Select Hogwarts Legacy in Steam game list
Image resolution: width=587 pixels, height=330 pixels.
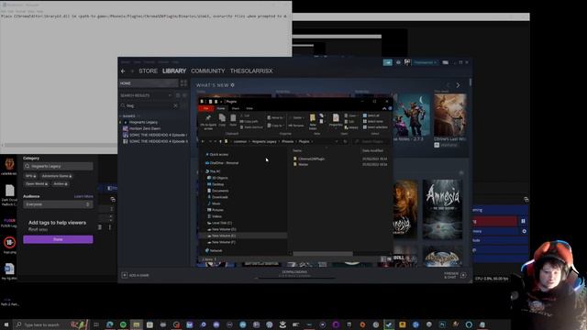tap(143, 122)
